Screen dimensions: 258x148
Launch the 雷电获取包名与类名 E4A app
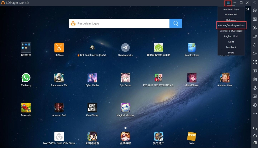[x=158, y=50]
